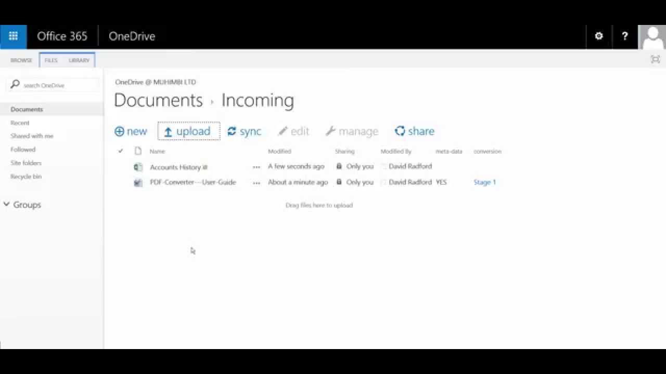666x374 pixels.
Task: Open the settings gear menu
Action: [599, 36]
